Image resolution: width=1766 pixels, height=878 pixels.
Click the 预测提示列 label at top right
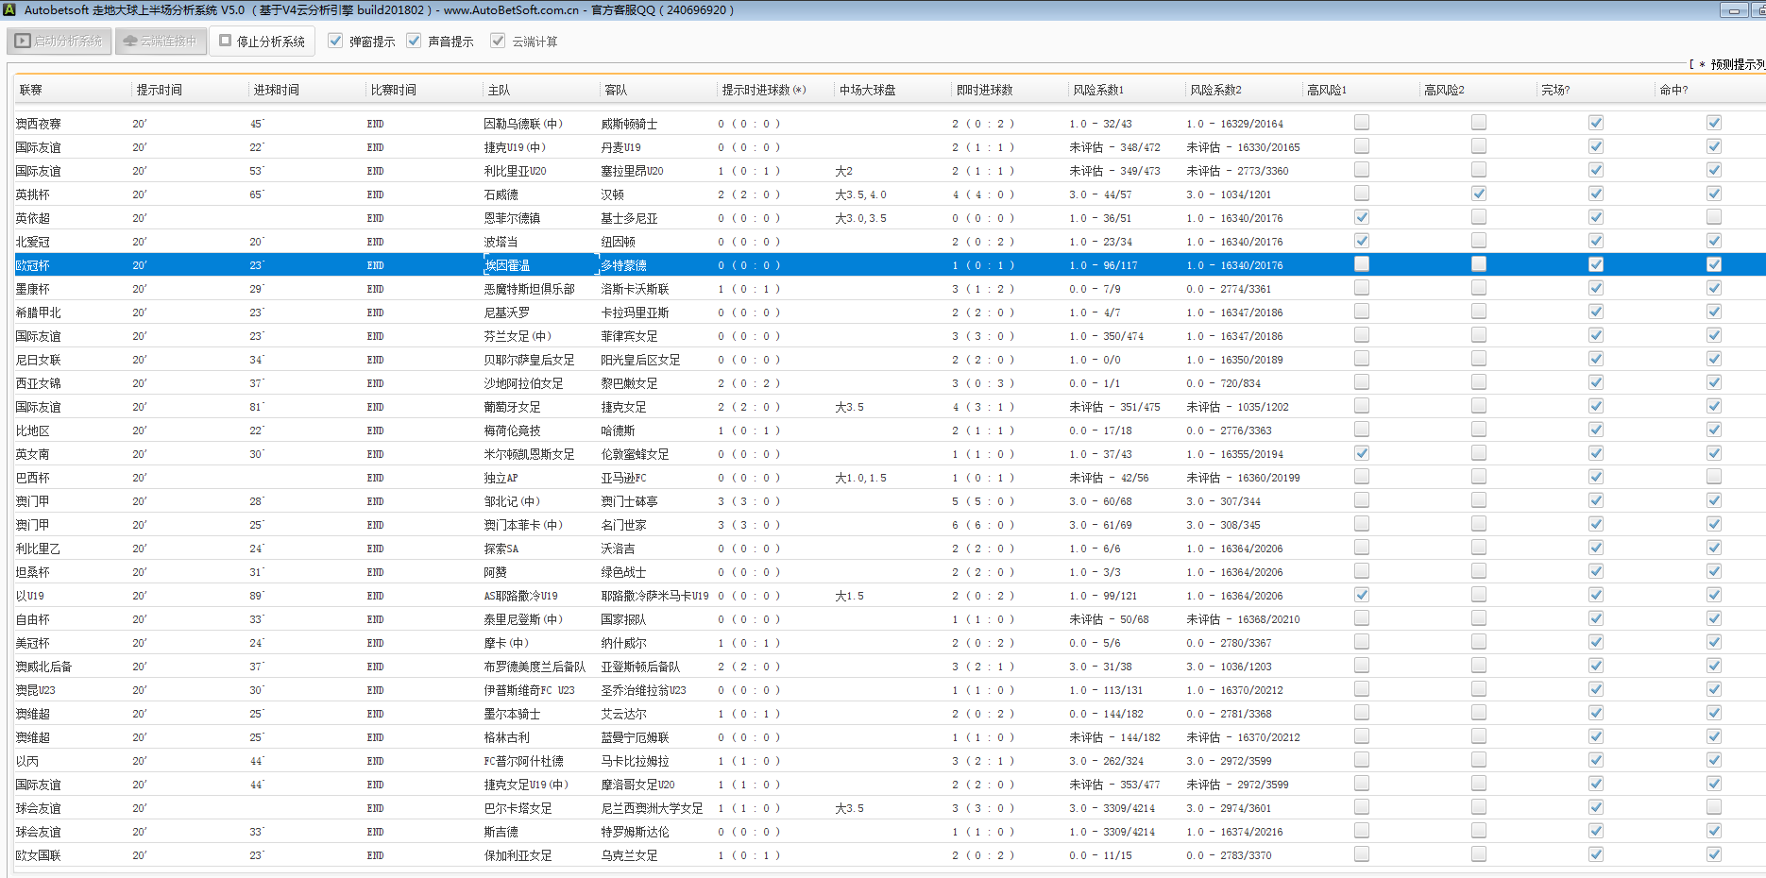1736,64
